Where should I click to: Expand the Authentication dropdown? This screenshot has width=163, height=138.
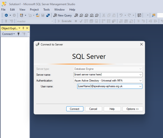coord(140,81)
